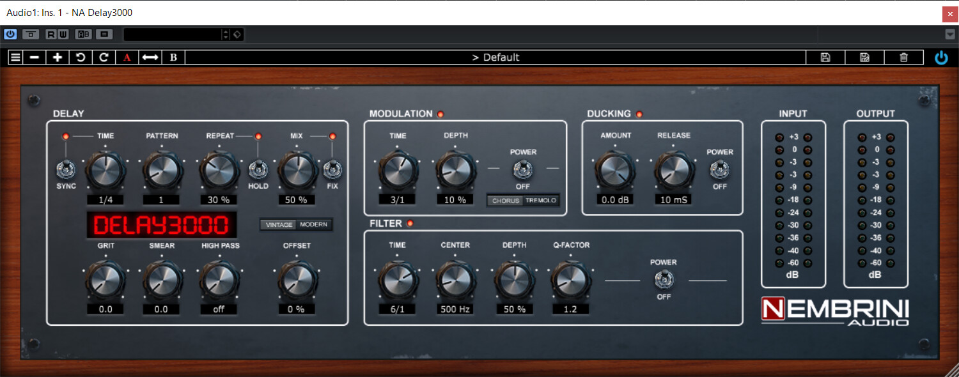Select VINTAGE delay mode
Image resolution: width=959 pixels, height=377 pixels.
pos(279,225)
